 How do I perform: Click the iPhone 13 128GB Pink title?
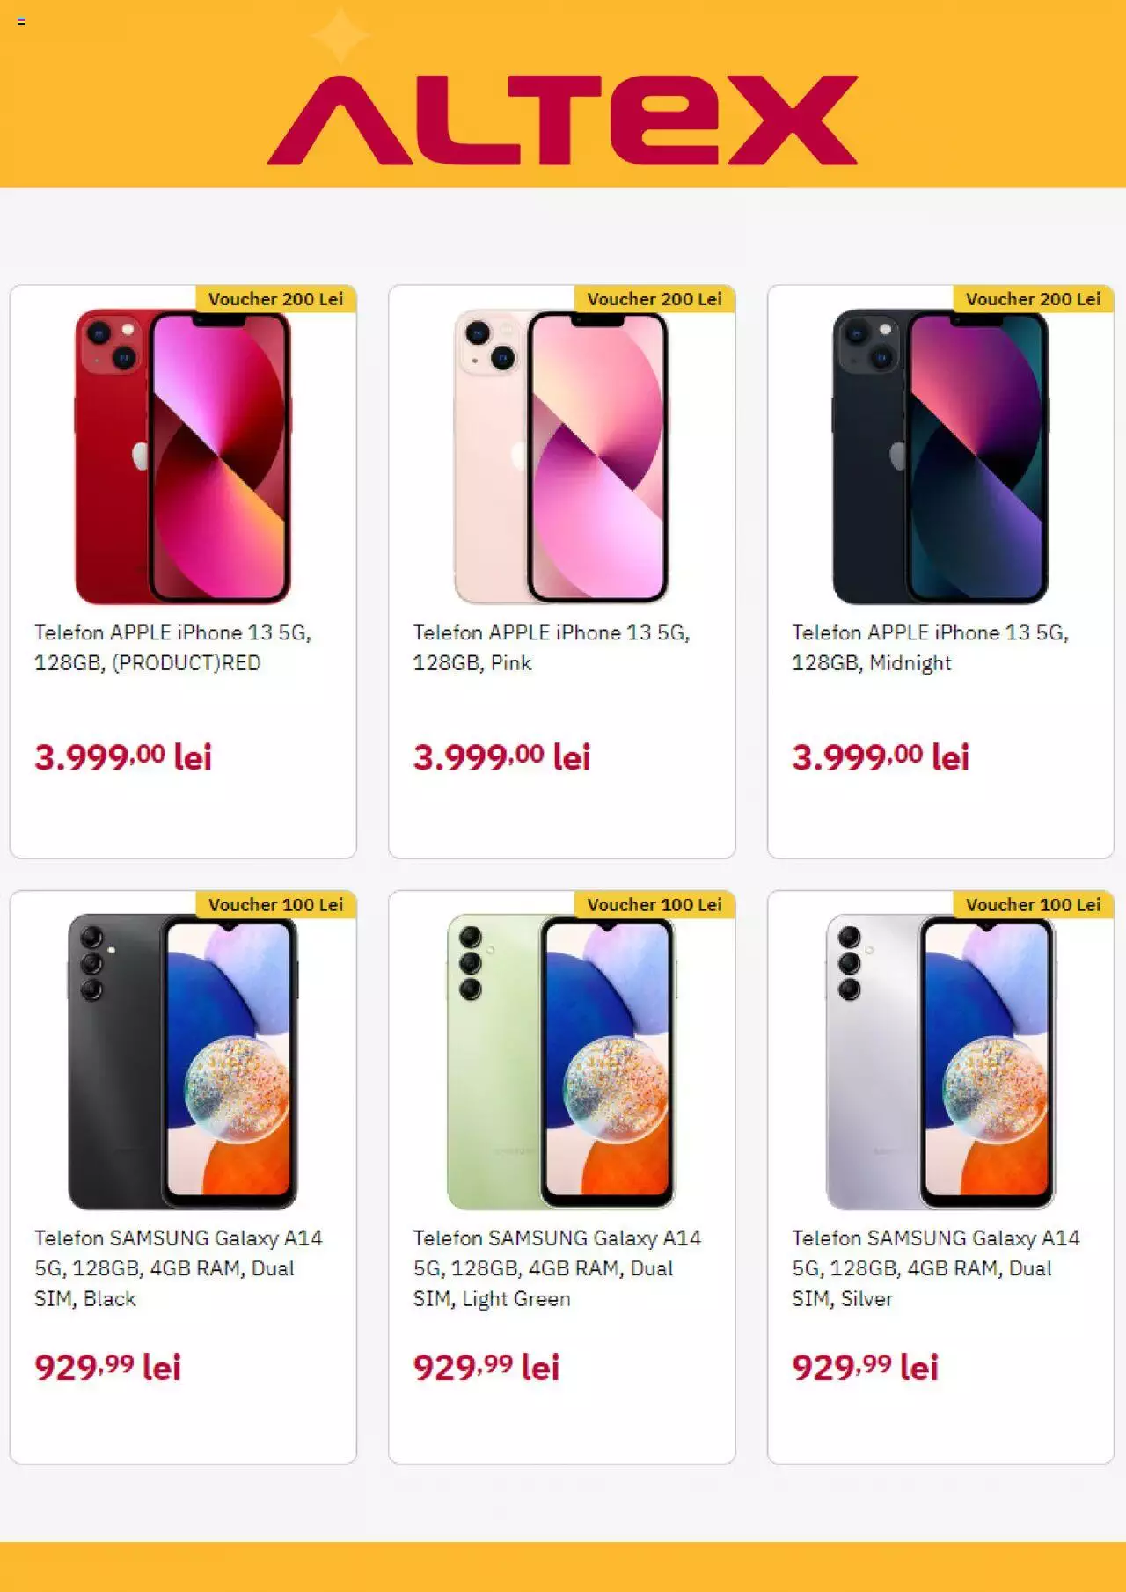point(552,647)
